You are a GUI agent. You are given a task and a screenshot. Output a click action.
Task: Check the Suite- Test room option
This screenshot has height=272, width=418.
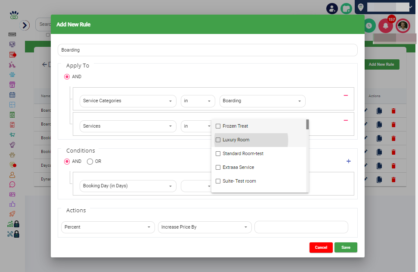(x=218, y=181)
